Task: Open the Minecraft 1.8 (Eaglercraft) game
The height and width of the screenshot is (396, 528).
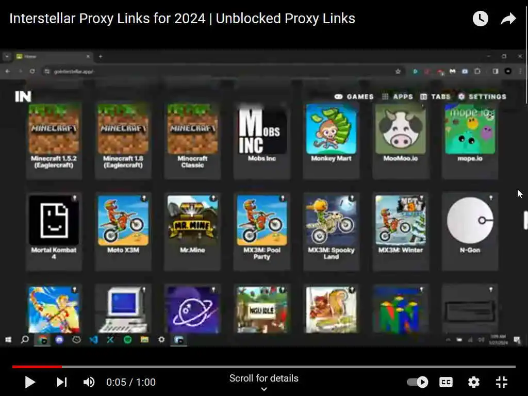Action: pyautogui.click(x=123, y=140)
